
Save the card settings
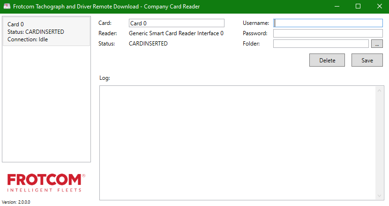click(x=367, y=60)
